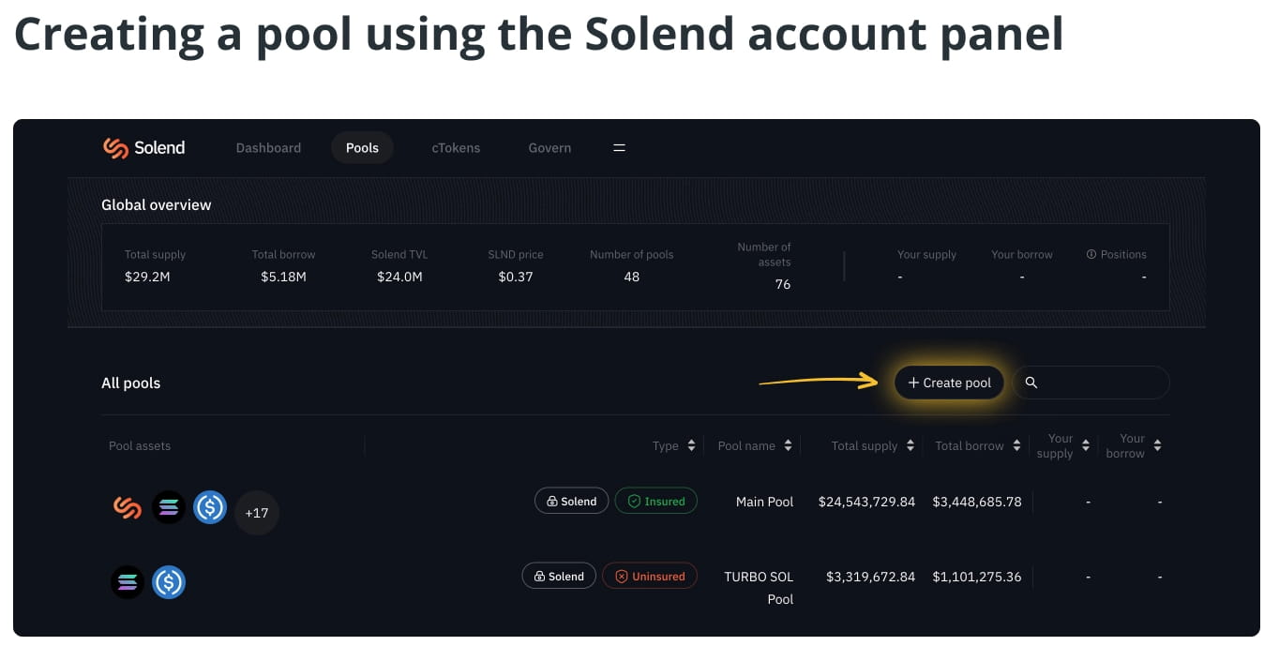The image size is (1264, 661).
Task: Click Main Pool's SLND token icon
Action: tap(128, 507)
